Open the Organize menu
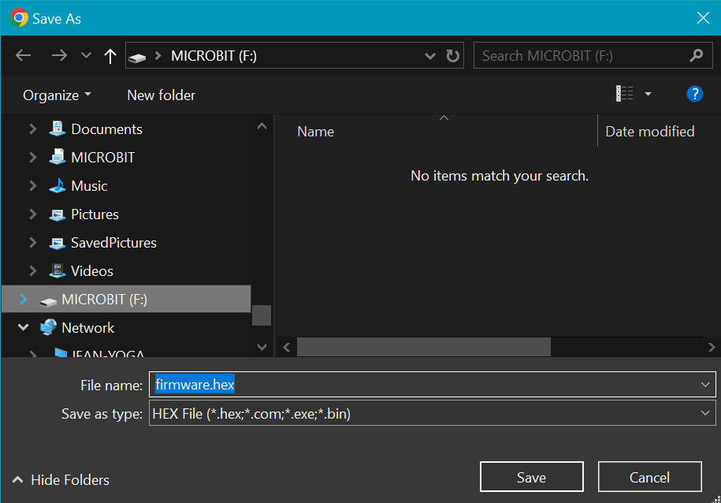 click(x=57, y=95)
